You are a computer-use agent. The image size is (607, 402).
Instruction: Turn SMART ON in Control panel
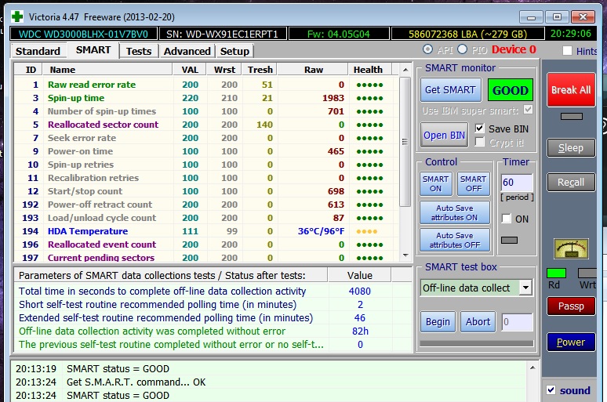click(x=435, y=183)
